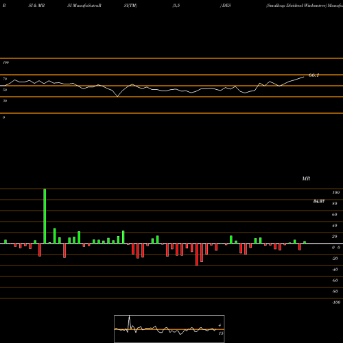Click the 'SI(TM)' header label

(x=130, y=5)
